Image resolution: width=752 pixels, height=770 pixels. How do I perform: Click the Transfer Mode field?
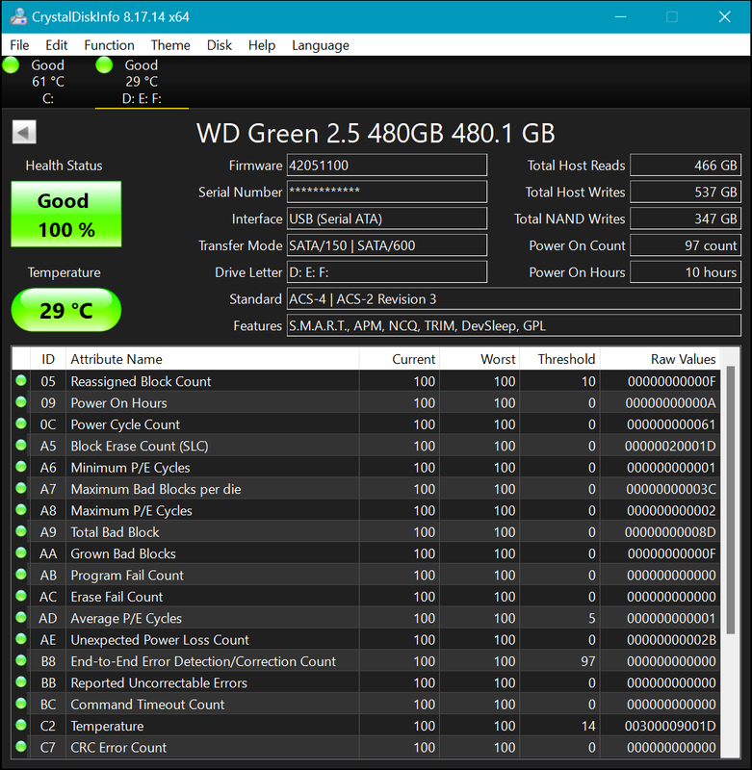[x=387, y=245]
